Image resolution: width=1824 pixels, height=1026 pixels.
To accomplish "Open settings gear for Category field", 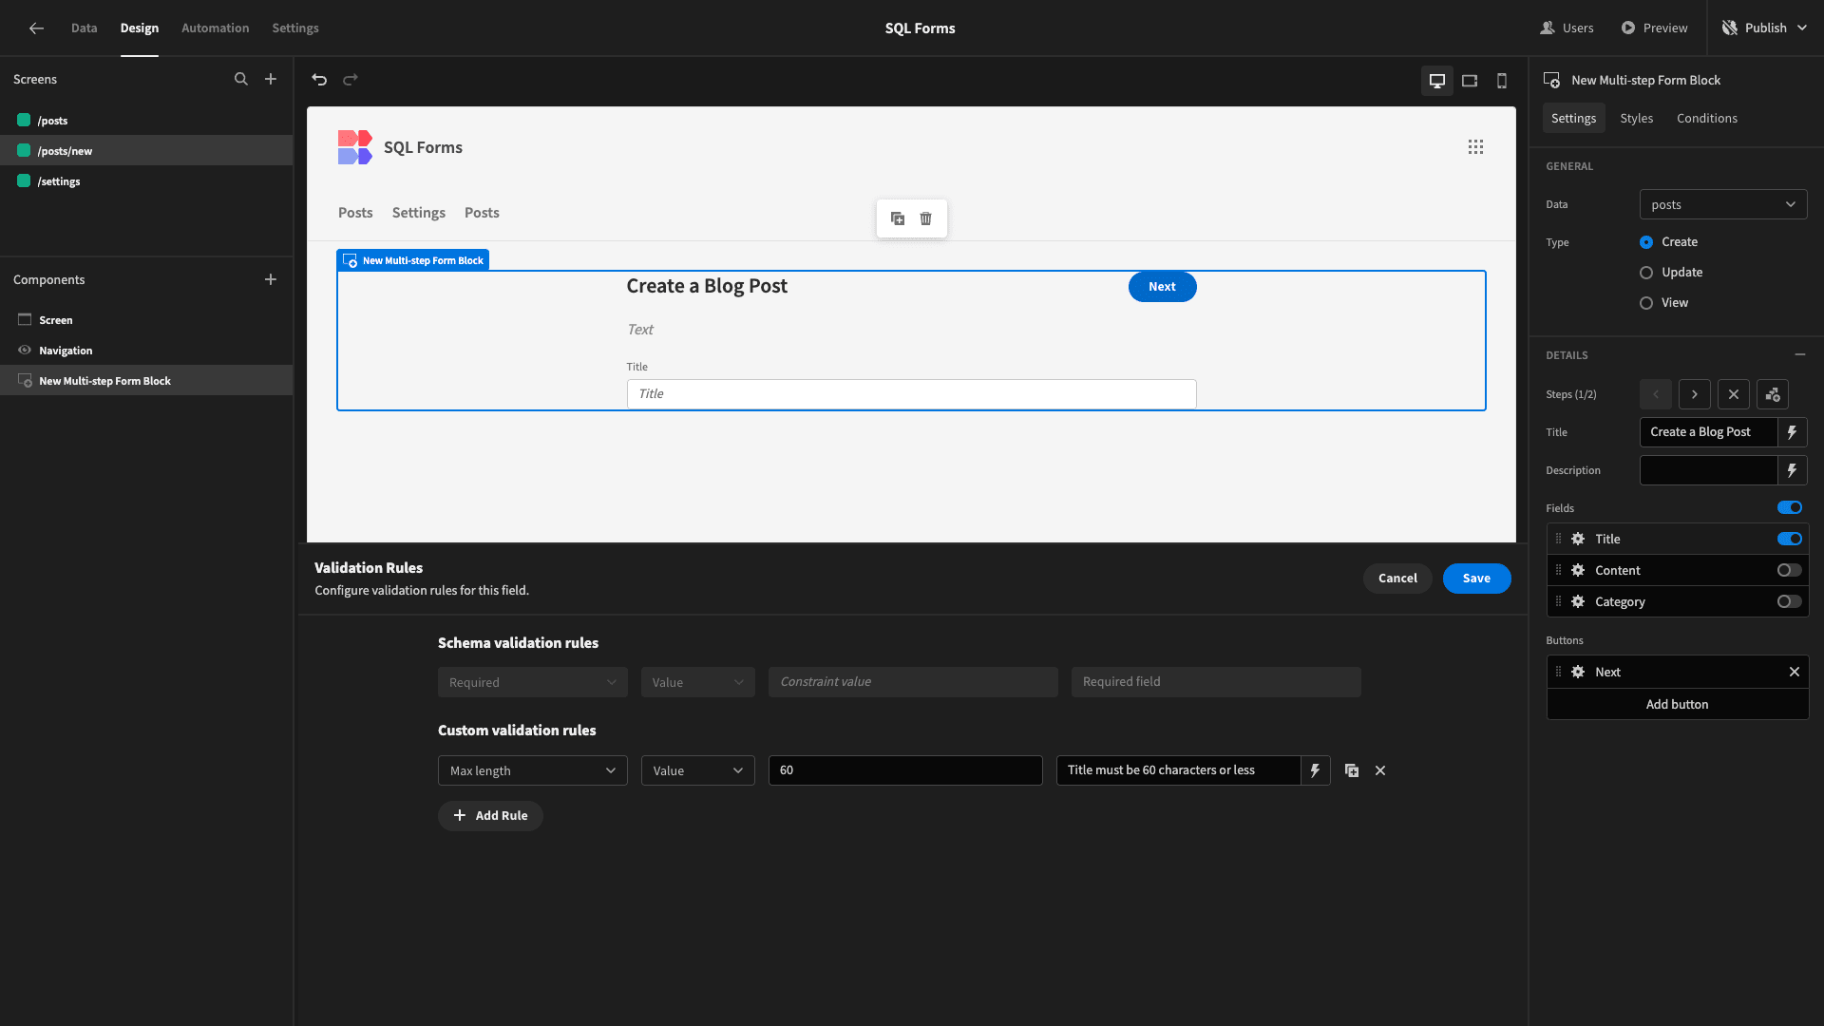I will point(1578,601).
